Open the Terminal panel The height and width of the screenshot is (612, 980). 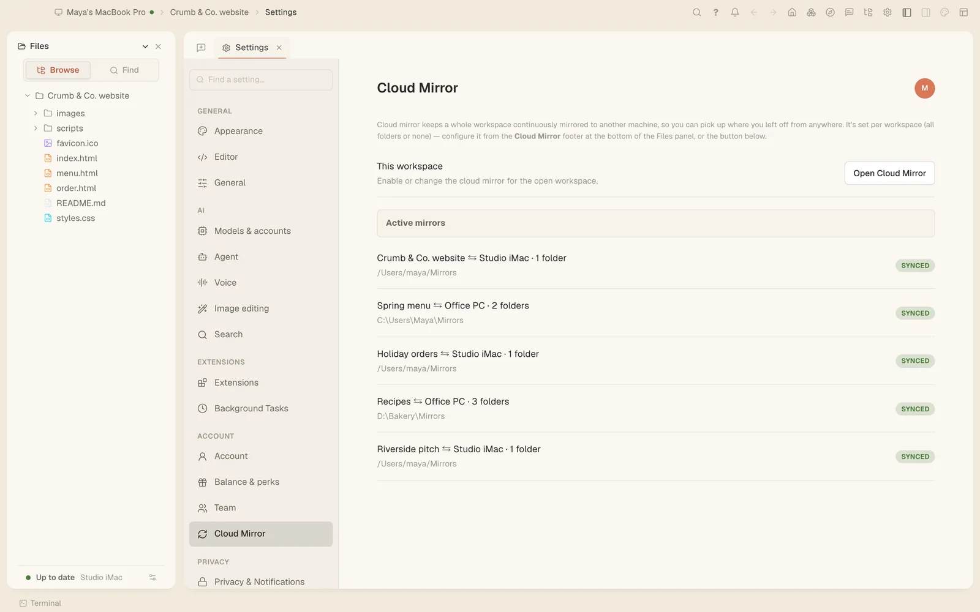coord(40,603)
